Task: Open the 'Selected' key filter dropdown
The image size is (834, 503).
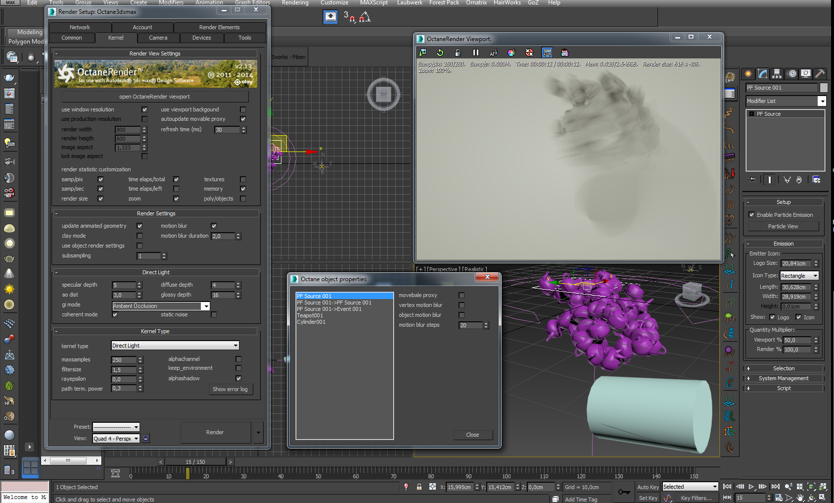Action: click(690, 487)
